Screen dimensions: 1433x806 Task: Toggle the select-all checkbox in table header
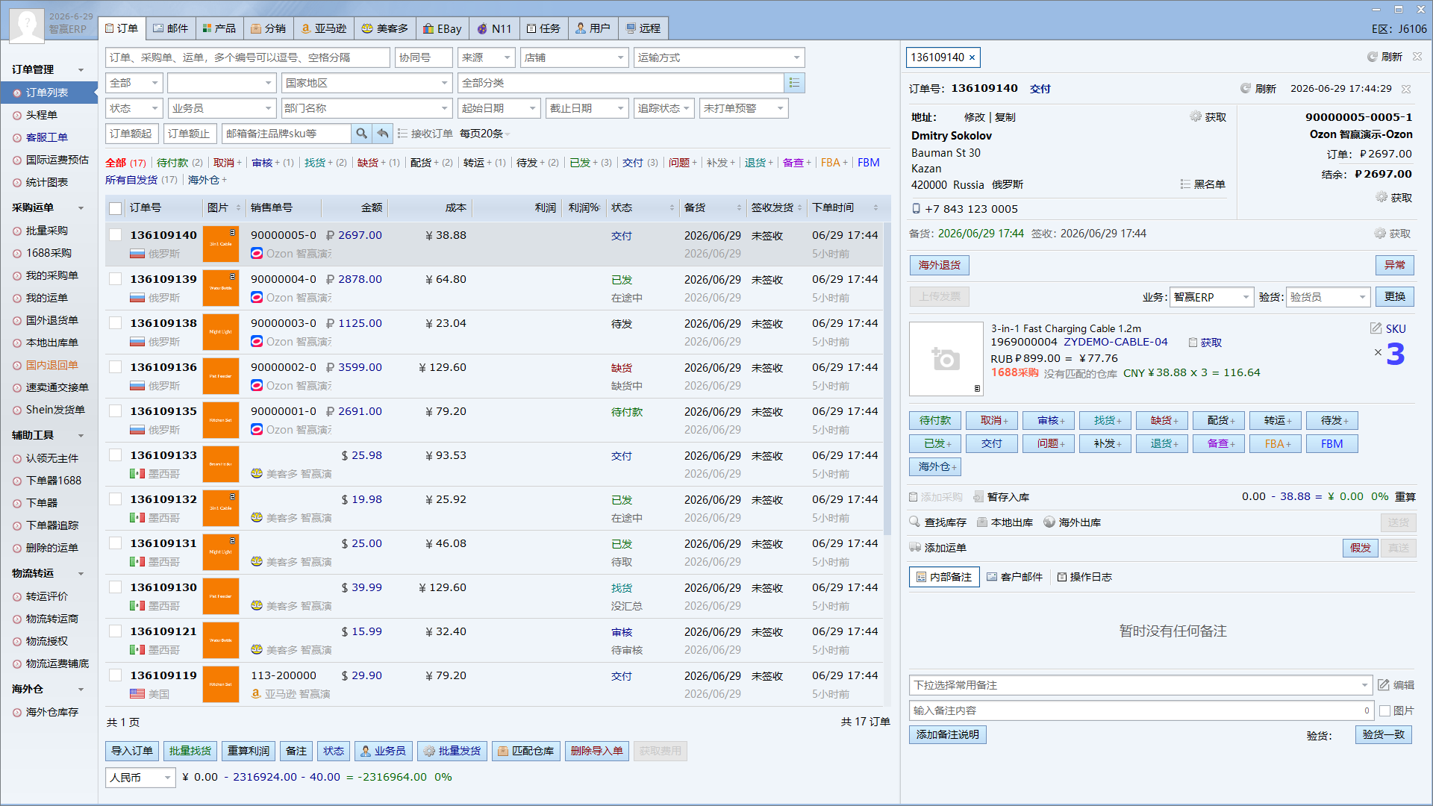click(x=115, y=208)
